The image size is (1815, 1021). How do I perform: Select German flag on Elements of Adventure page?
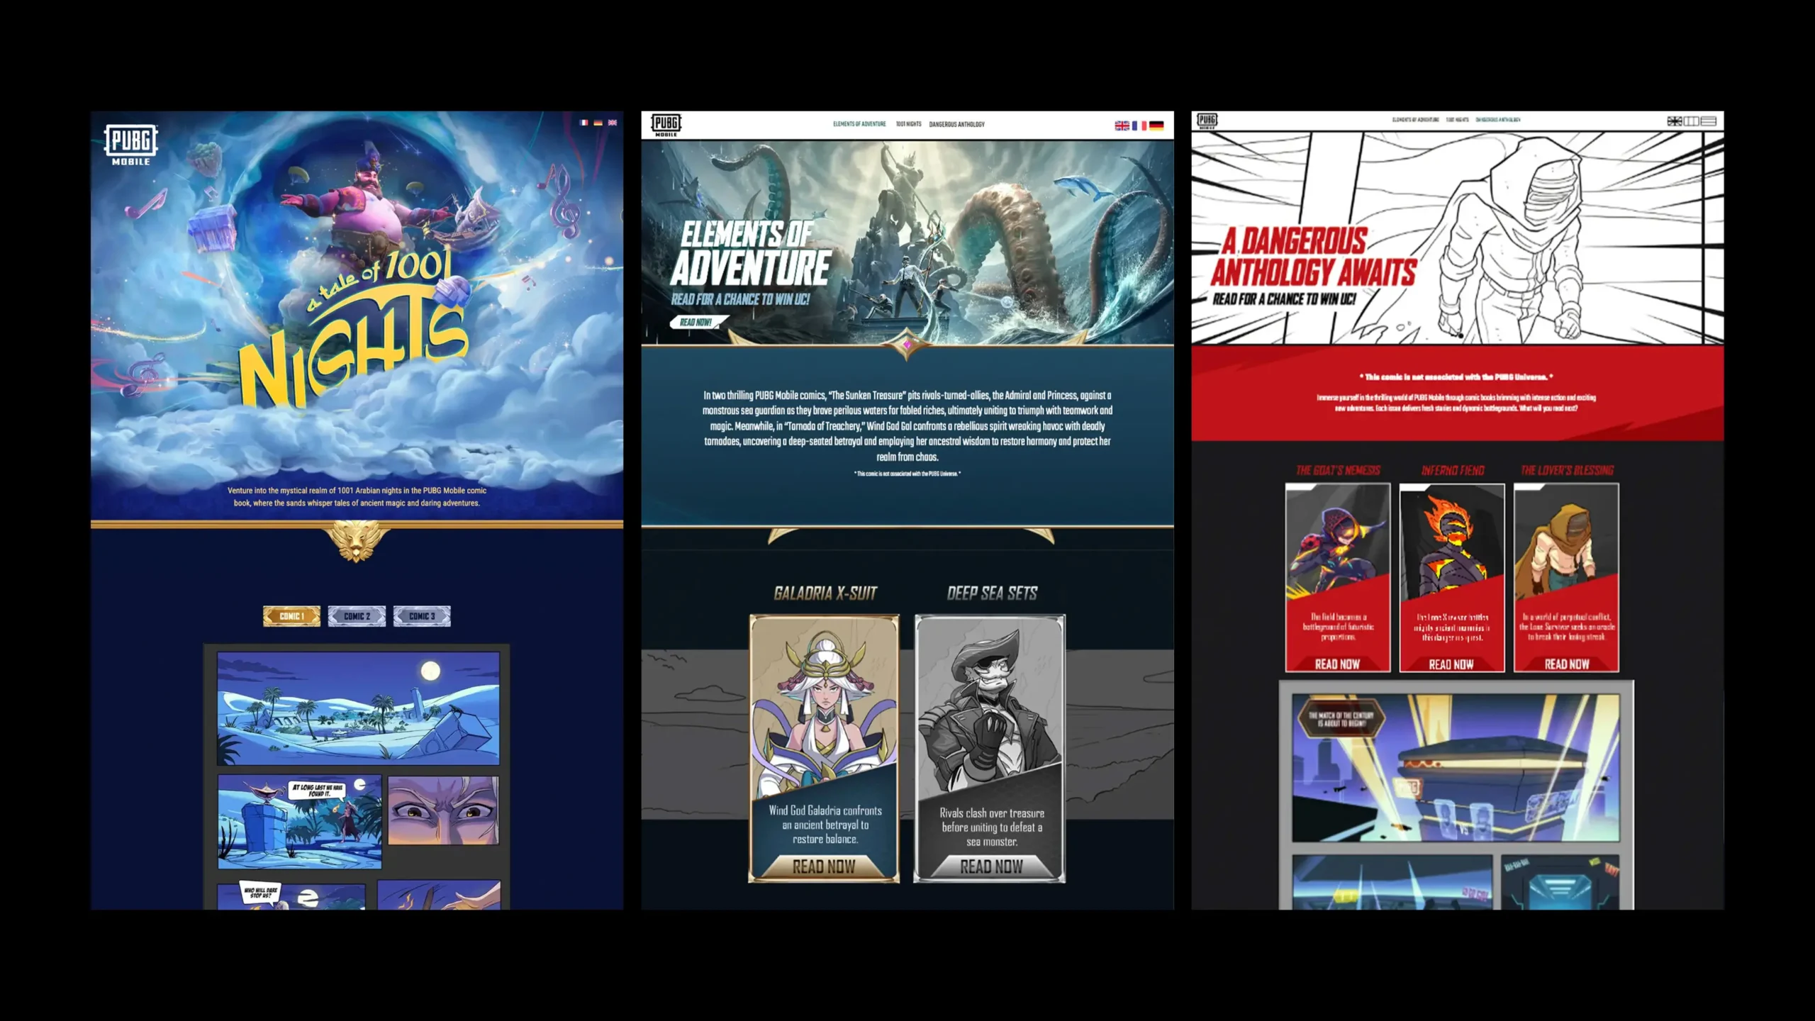coord(1156,125)
